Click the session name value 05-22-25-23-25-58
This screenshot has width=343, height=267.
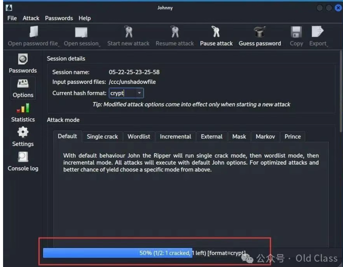134,72
